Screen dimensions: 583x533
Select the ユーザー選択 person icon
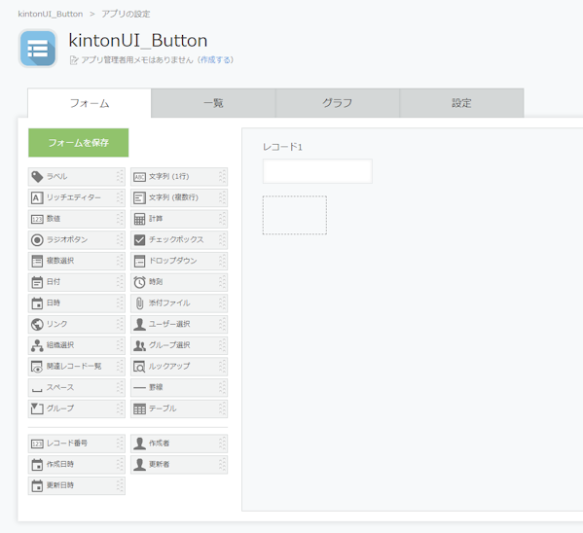(139, 324)
